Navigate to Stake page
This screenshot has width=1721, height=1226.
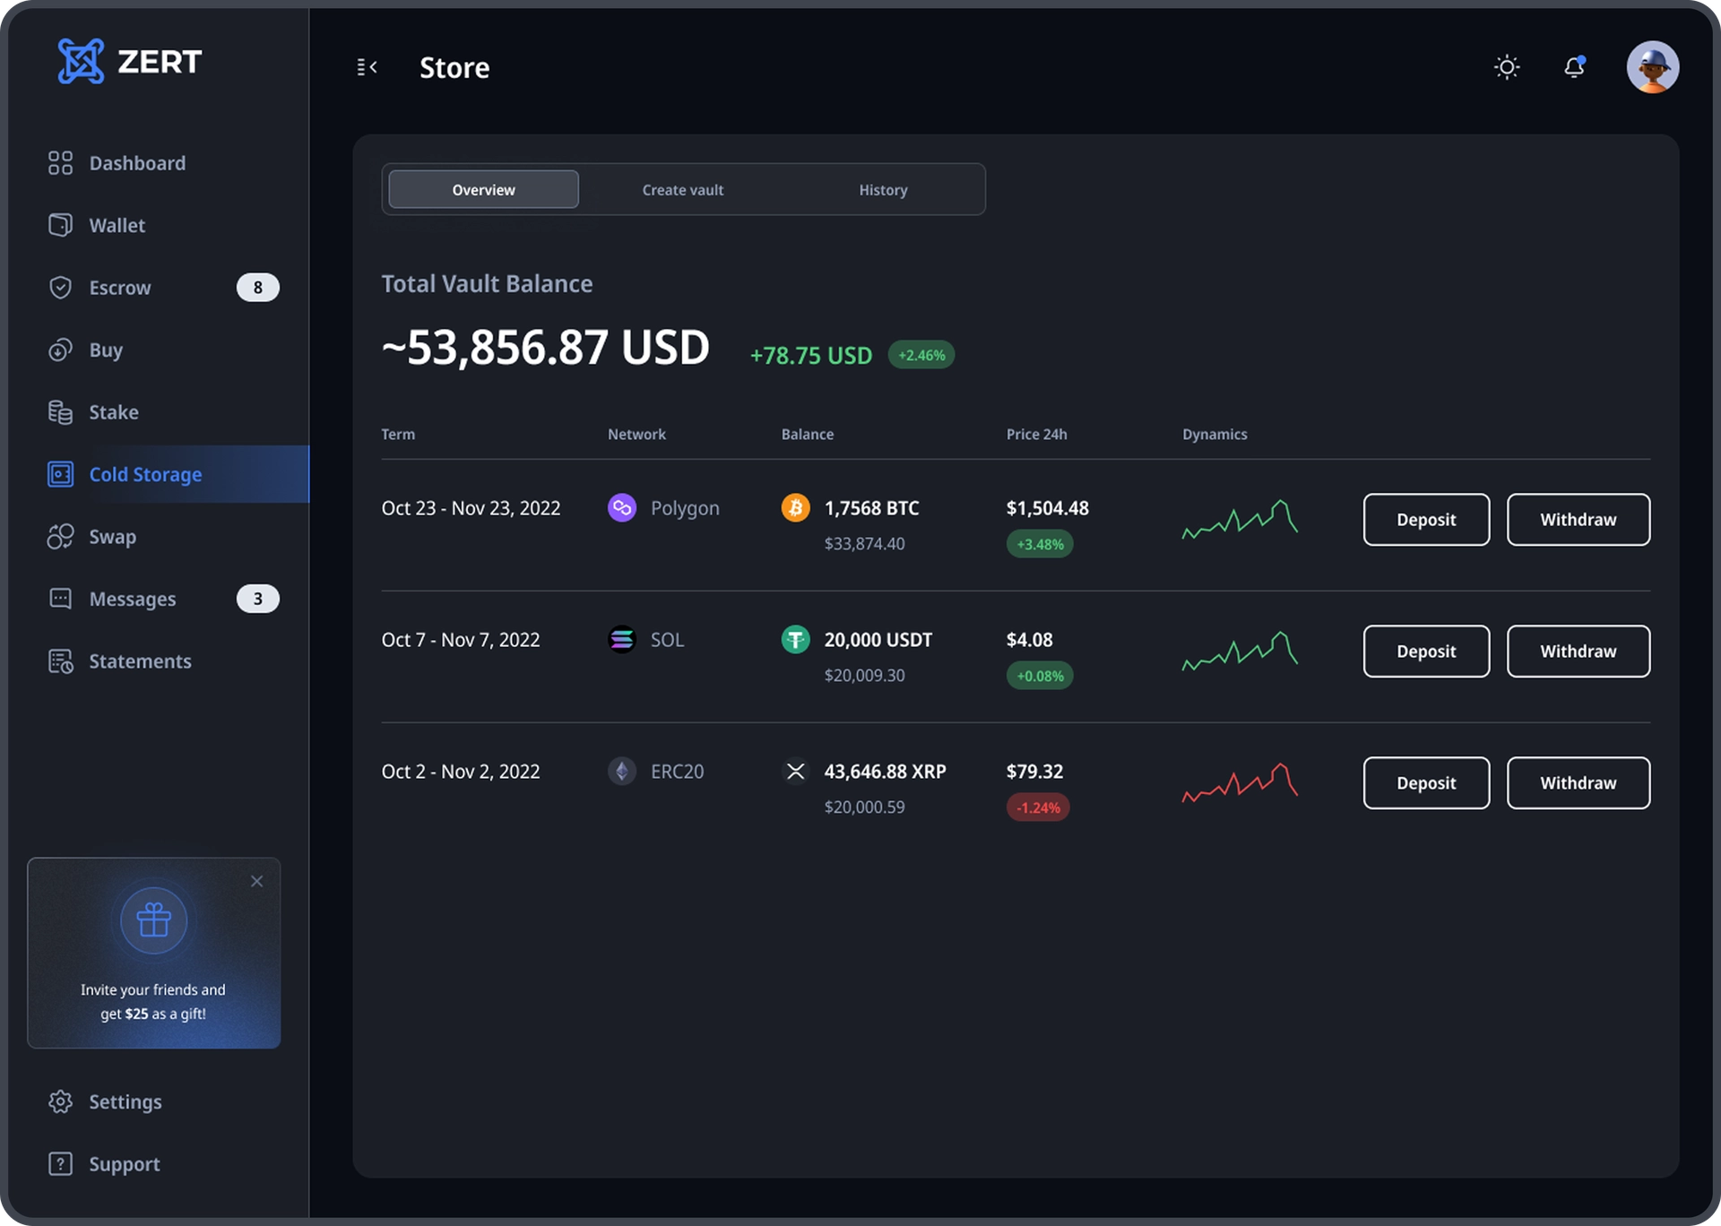(113, 412)
